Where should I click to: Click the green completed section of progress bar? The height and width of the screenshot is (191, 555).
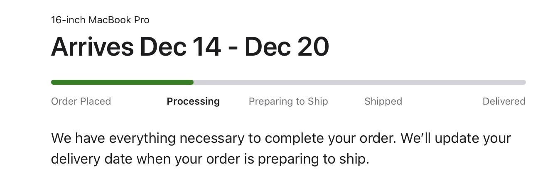(122, 82)
